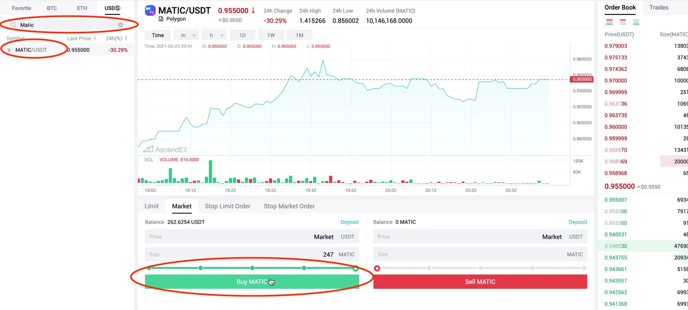The height and width of the screenshot is (310, 688).
Task: Open the ETH markets tab
Action: [82, 8]
